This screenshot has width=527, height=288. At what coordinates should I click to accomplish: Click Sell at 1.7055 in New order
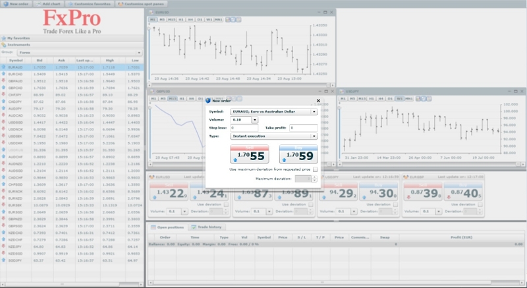click(x=250, y=154)
